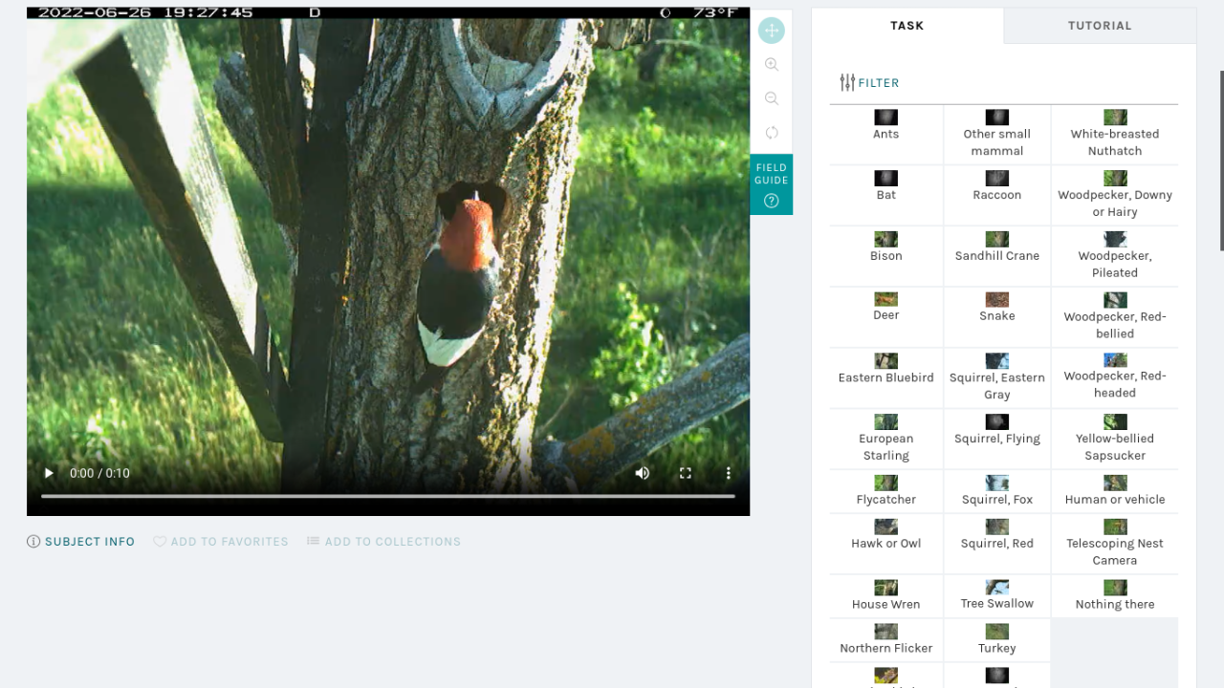This screenshot has width=1224, height=688.
Task: Click Squirrel, Flying choice
Action: click(997, 439)
